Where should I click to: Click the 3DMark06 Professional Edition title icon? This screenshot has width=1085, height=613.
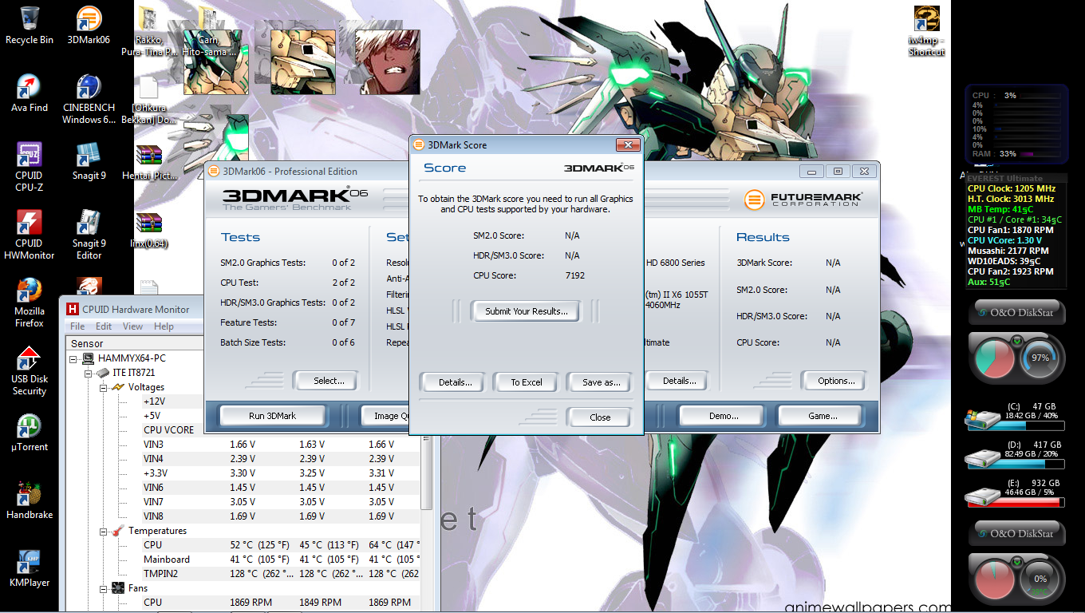pos(214,171)
